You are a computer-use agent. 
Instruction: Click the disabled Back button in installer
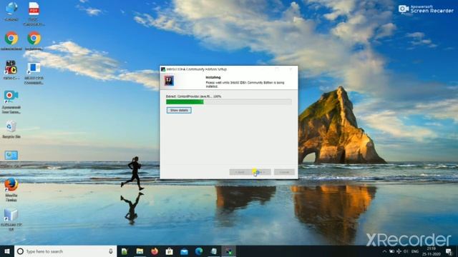coord(240,172)
